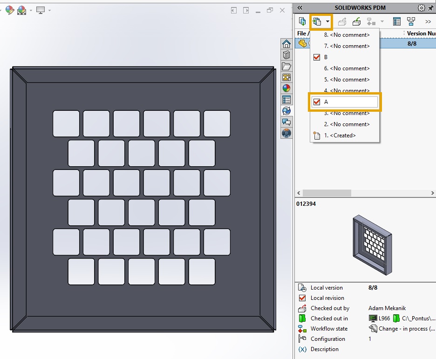Screen dimensions: 436x359
Task: Open the workflow transition dropdown arrow
Action: (381, 21)
